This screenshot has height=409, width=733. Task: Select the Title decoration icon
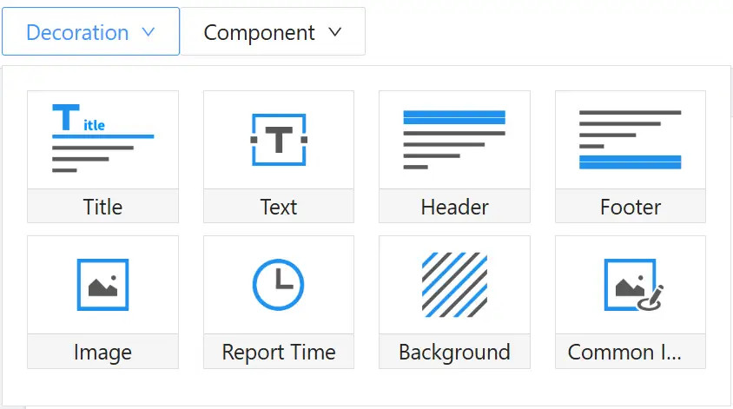pos(102,139)
